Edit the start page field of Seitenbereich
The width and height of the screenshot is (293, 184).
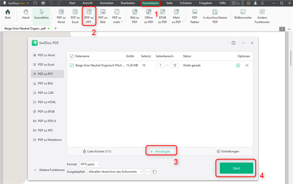point(160,65)
